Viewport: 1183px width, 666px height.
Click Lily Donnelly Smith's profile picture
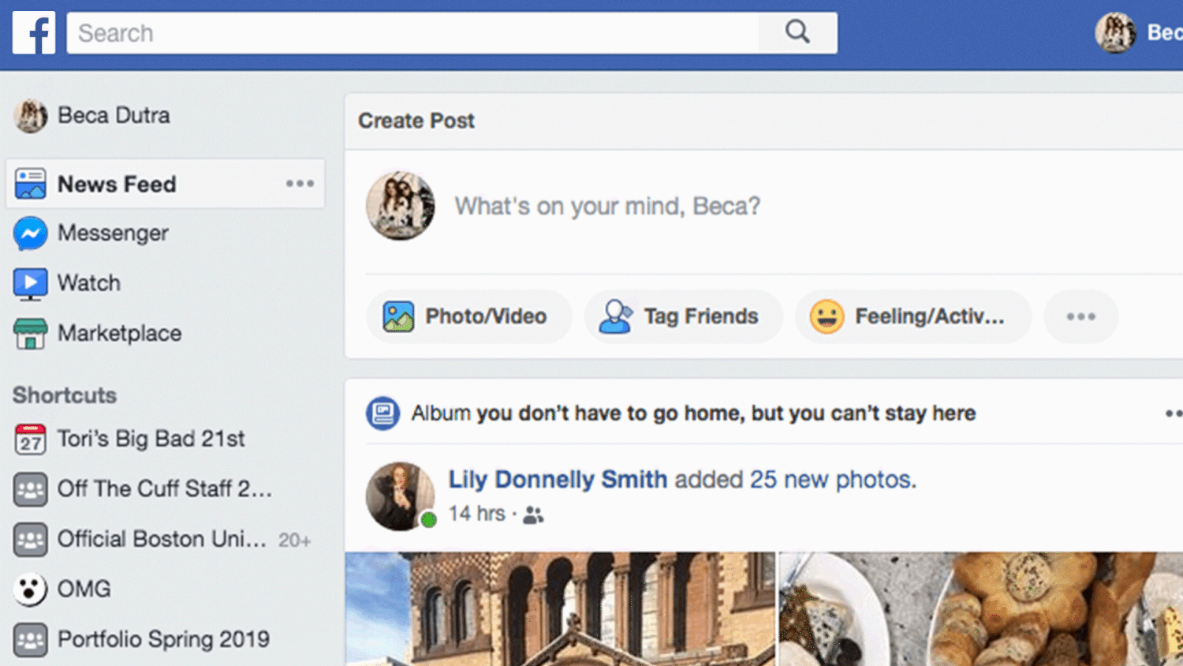click(x=401, y=496)
